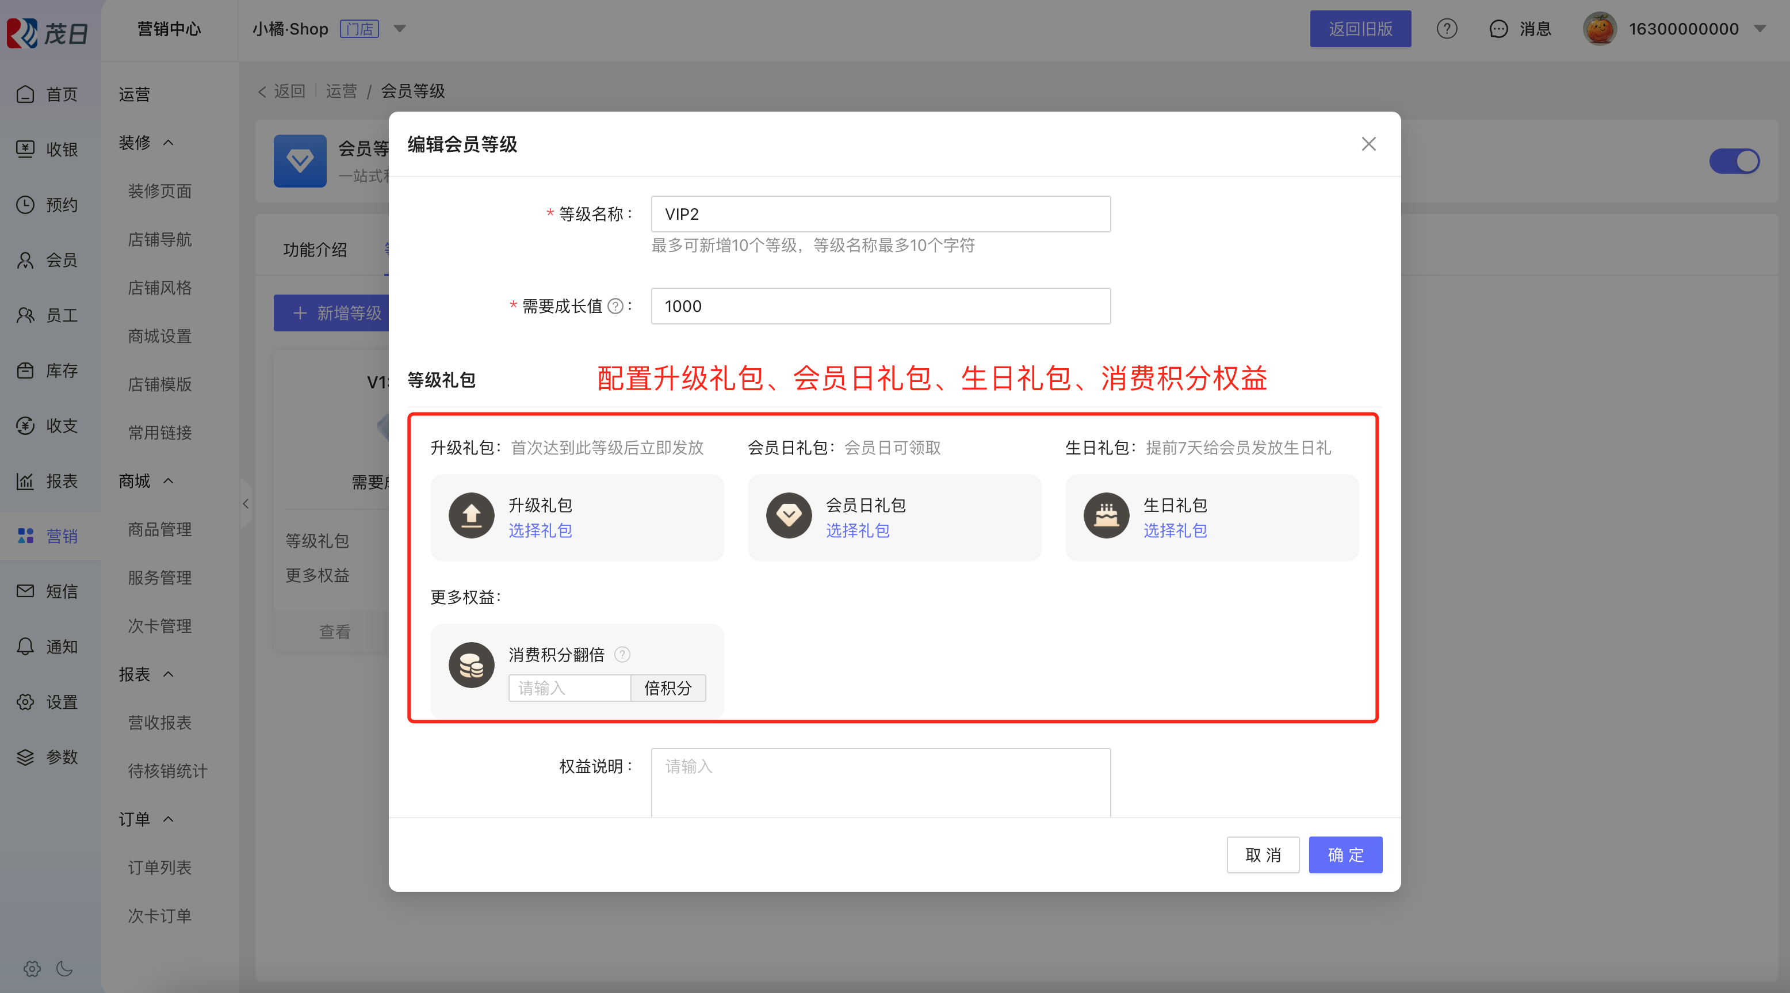The width and height of the screenshot is (1790, 993).
Task: Click the 确定 confirm button
Action: coord(1345,855)
